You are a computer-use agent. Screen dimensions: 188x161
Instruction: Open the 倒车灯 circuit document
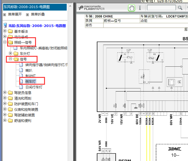pos(30,82)
